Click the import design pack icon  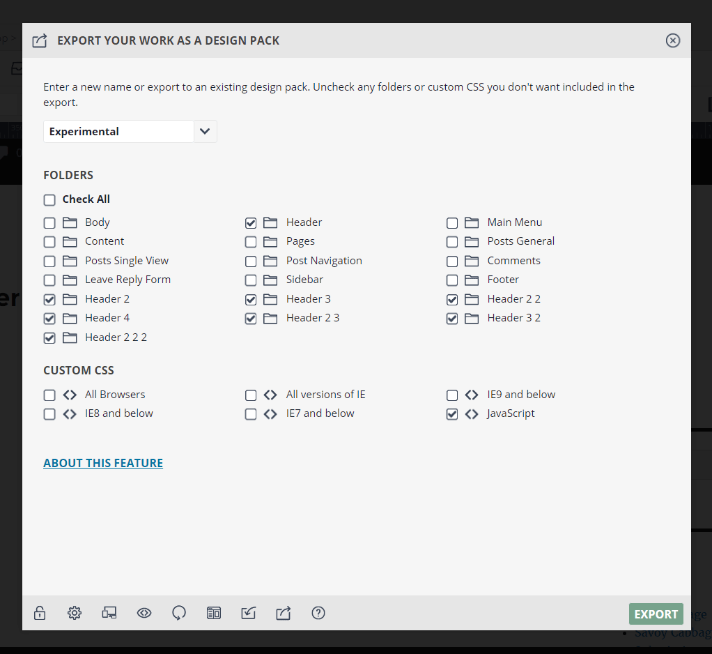[249, 613]
